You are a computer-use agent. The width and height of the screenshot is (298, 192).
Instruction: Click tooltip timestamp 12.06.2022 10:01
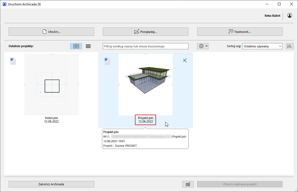pyautogui.click(x=114, y=141)
